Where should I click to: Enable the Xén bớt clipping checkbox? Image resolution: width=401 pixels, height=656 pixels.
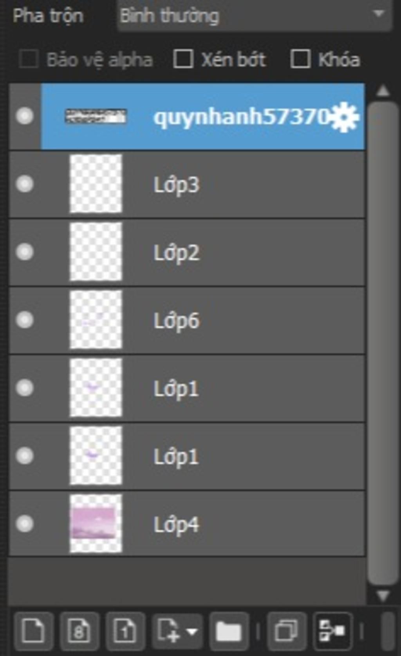[183, 59]
